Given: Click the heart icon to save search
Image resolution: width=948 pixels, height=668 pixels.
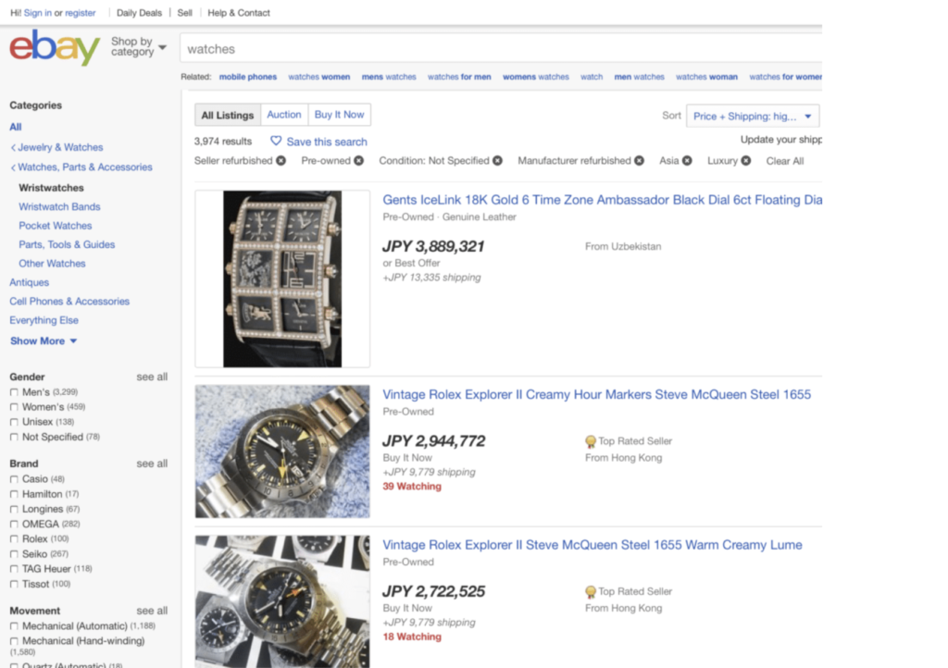Looking at the screenshot, I should point(276,141).
